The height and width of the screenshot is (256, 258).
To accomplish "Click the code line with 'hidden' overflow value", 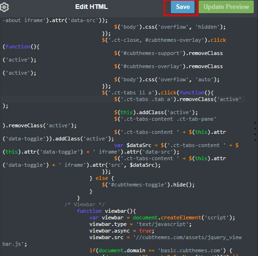I will (x=170, y=27).
